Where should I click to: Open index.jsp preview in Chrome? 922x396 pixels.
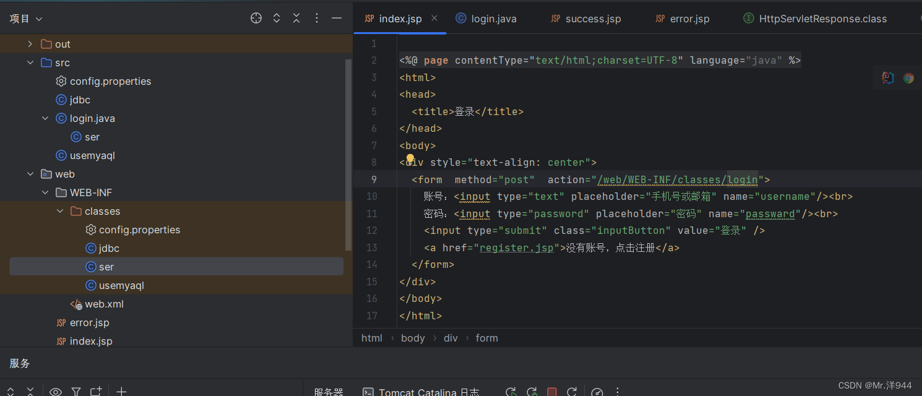click(908, 78)
